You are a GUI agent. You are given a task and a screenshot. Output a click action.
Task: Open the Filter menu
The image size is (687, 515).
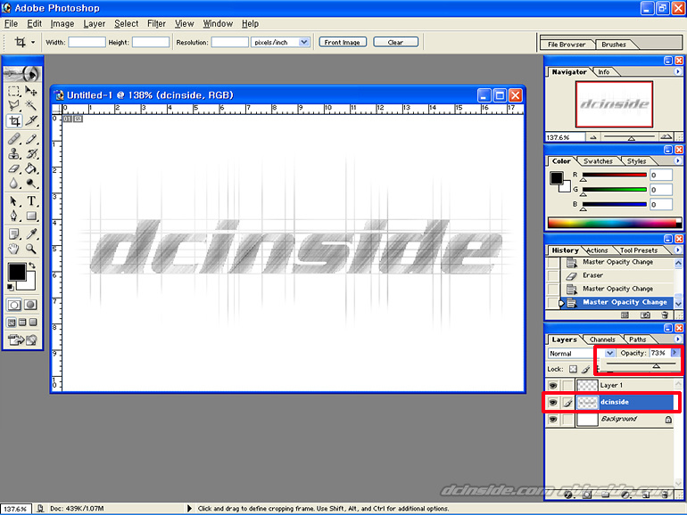tap(156, 24)
